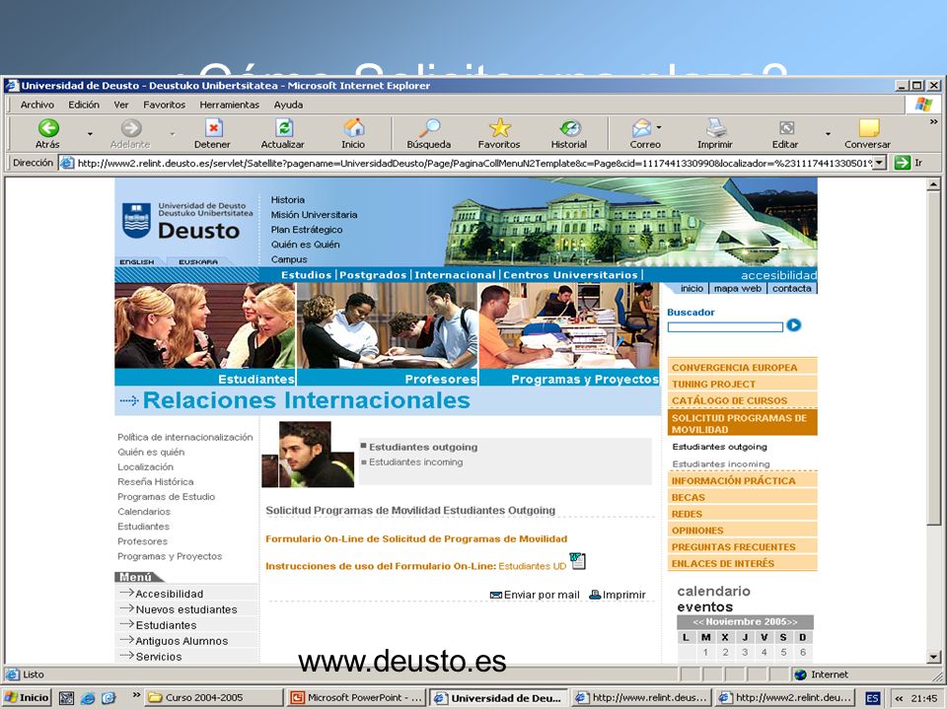Viewport: 947px width, 710px height.
Task: Click Estudiantes incoming link in grey box
Action: pos(416,462)
